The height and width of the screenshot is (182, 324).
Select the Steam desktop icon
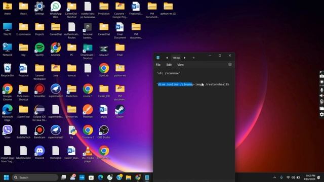120,111
